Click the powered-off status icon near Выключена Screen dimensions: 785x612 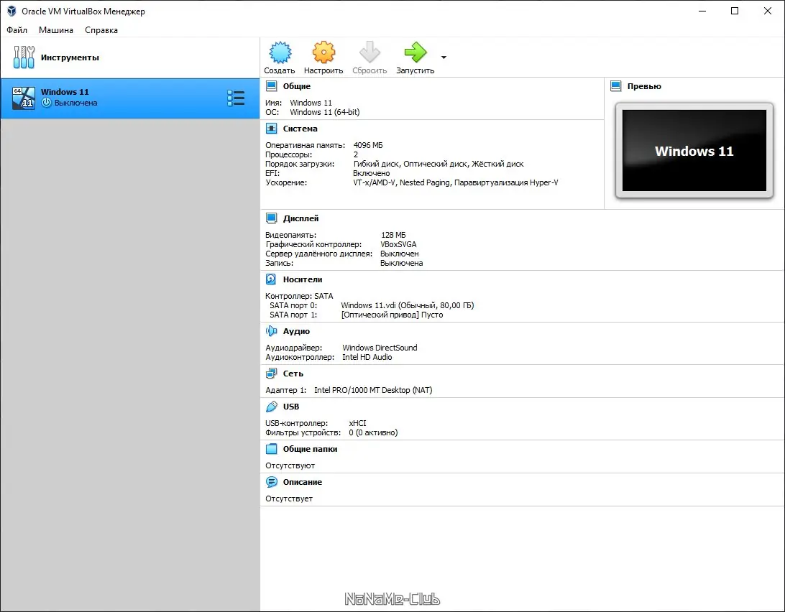pos(47,103)
